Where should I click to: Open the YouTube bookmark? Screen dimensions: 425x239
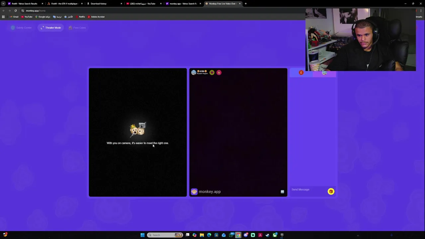27,17
